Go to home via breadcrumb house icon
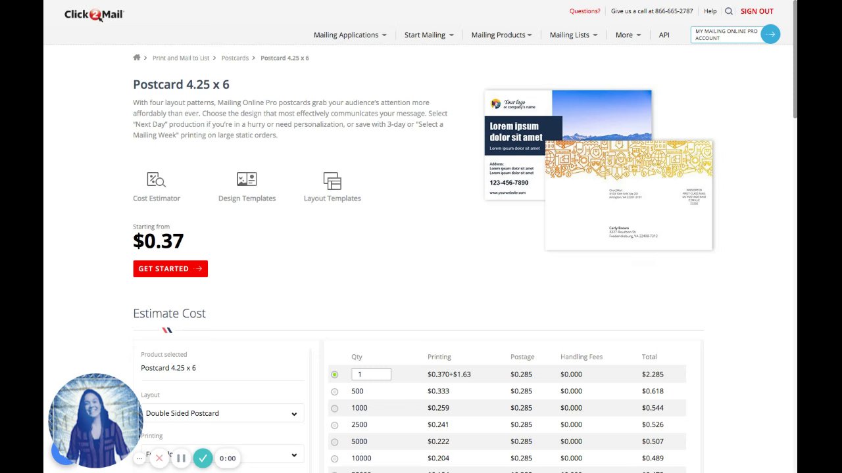Screen dimensions: 842x473 [x=137, y=58]
